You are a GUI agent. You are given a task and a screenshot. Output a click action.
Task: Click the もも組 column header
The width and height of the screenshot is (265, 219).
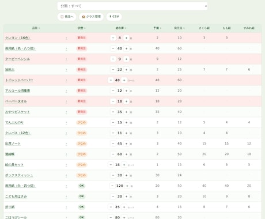(x=226, y=28)
